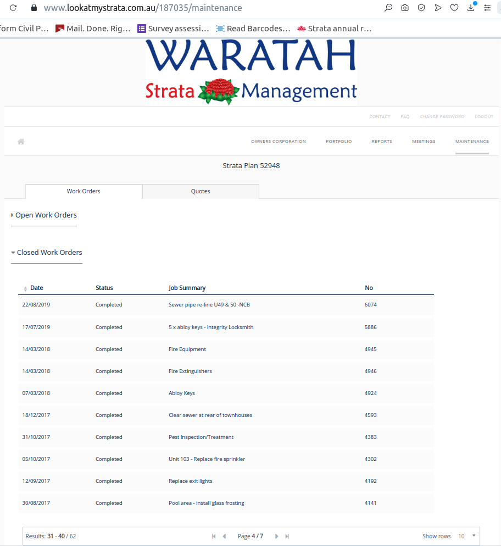This screenshot has height=546, width=501.
Task: Open the downloads icon
Action: (x=471, y=8)
